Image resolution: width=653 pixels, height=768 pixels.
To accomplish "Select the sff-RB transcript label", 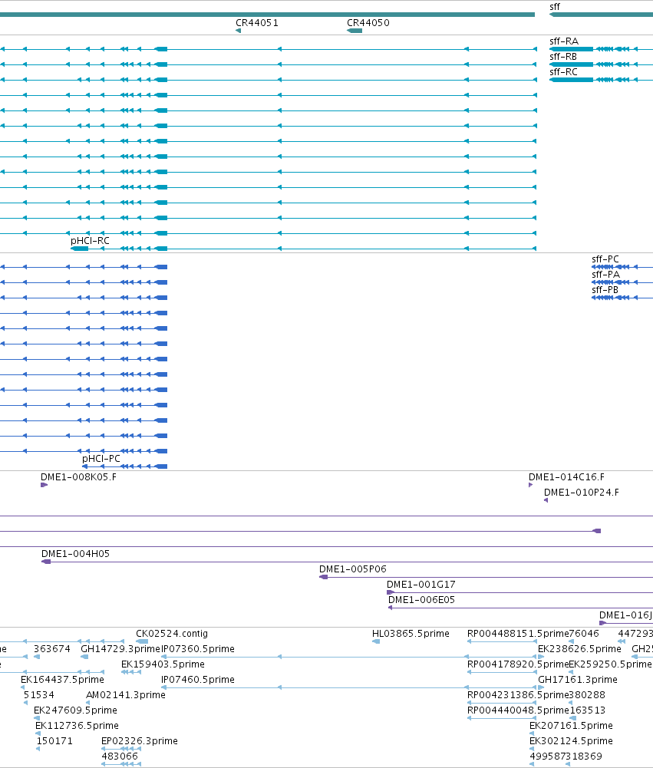I will [563, 56].
